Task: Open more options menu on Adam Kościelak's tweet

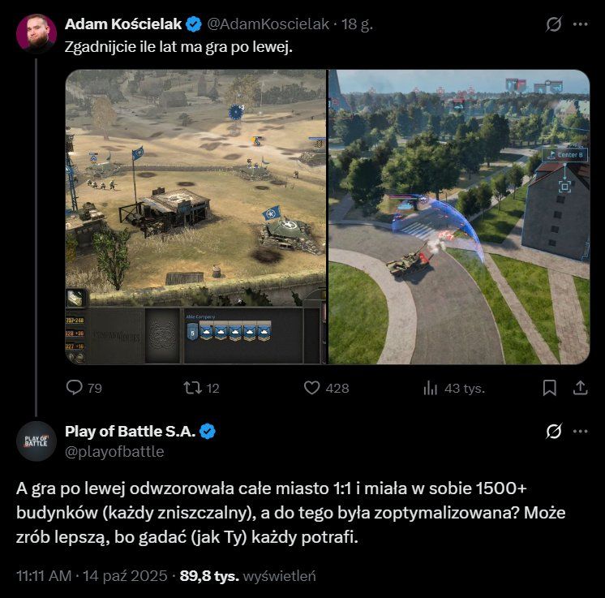Action: point(581,24)
